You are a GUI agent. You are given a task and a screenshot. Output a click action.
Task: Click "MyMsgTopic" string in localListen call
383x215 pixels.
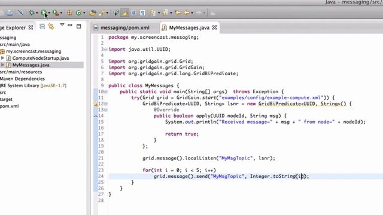pos(236,158)
